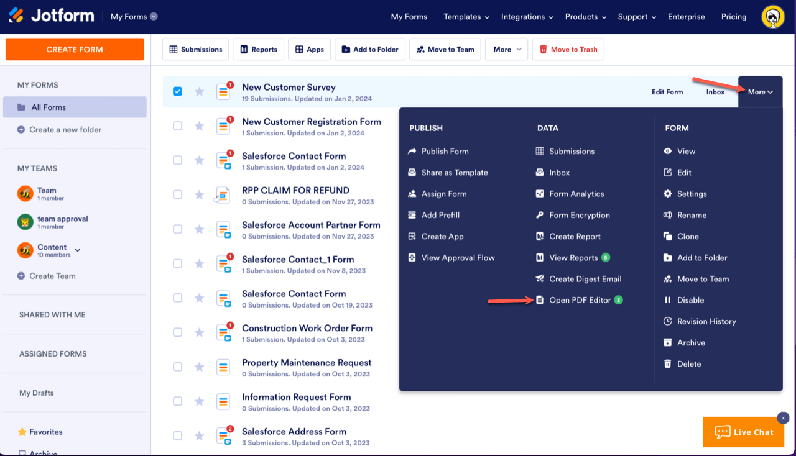Click the Clone form icon in menu
This screenshot has height=456, width=796.
click(668, 237)
